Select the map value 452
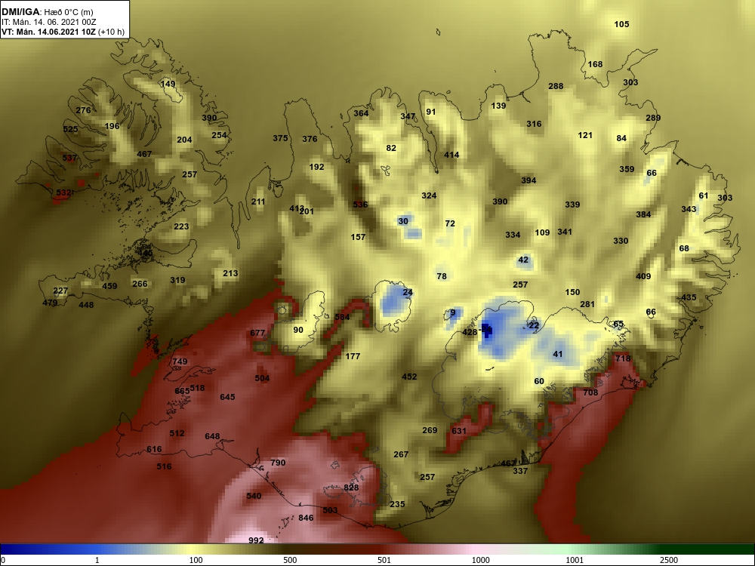The image size is (755, 566). (409, 377)
